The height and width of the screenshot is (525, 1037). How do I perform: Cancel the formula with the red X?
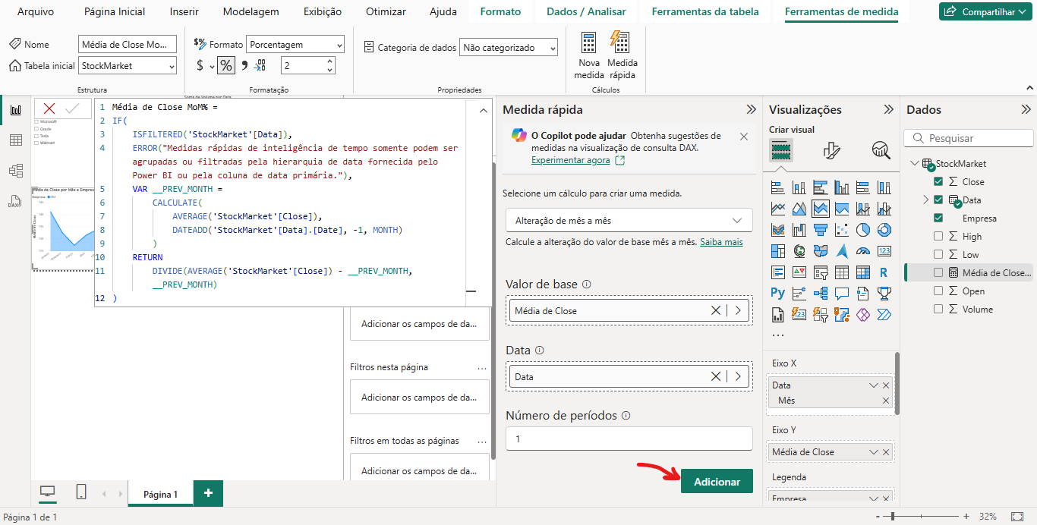click(x=49, y=108)
